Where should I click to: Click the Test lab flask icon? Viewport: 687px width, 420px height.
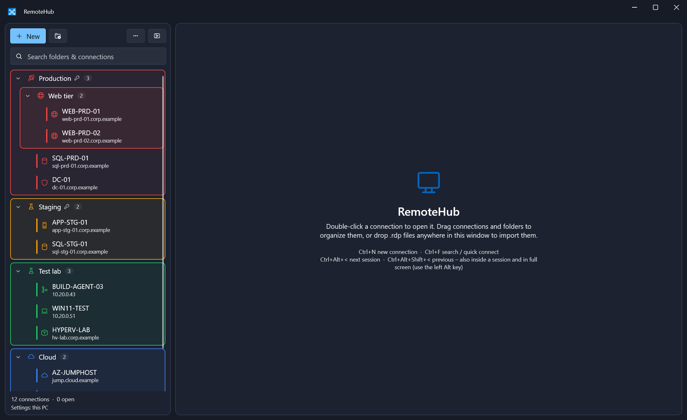click(31, 271)
